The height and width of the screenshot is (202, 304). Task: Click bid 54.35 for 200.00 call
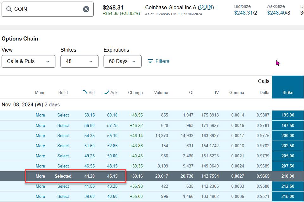coord(89,136)
